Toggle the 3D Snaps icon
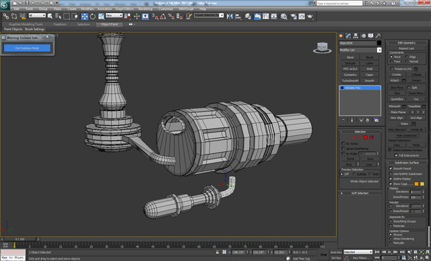The height and width of the screenshot is (261, 431). point(155,16)
